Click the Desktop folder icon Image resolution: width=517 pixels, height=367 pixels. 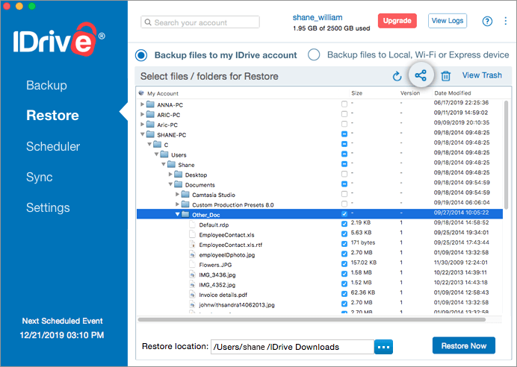[x=179, y=175]
